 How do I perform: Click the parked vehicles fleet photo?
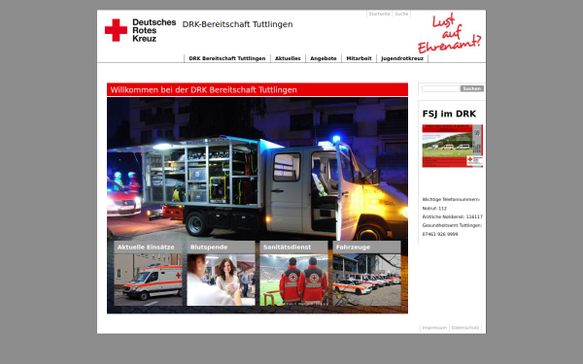pos(366,280)
